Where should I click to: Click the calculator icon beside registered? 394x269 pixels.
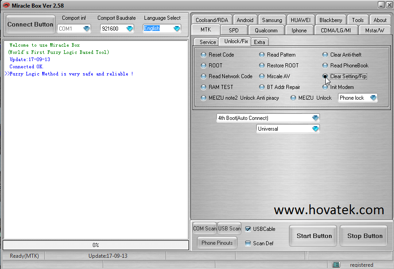(x=336, y=265)
